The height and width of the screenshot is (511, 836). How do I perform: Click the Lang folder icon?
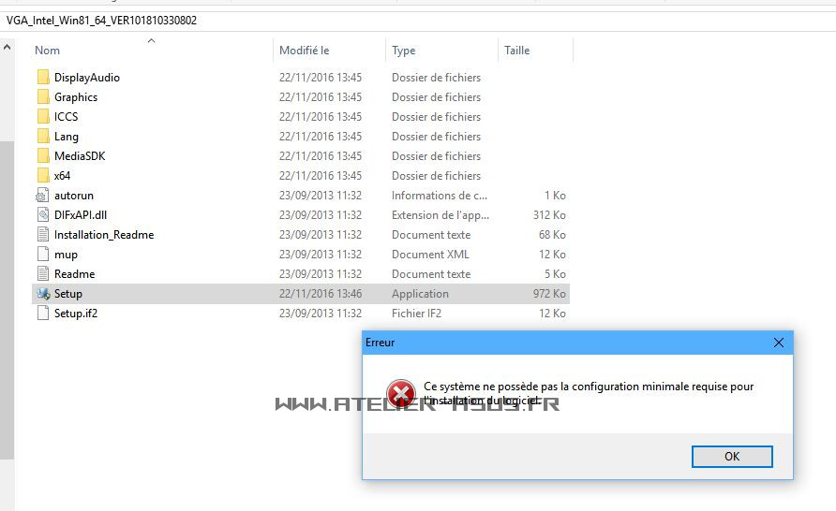coord(43,137)
